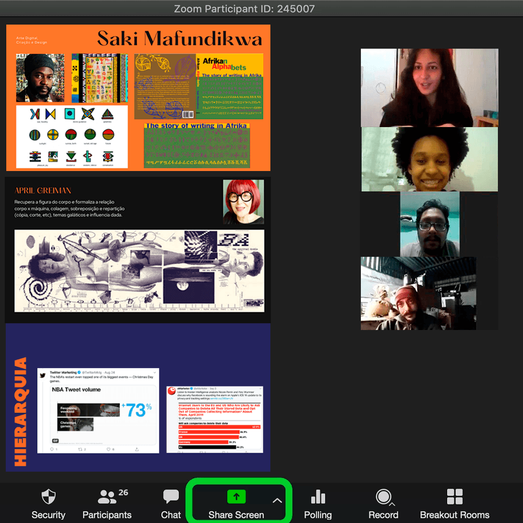Click the Saki Mafundikwa slide
The image size is (523, 523).
click(x=138, y=97)
